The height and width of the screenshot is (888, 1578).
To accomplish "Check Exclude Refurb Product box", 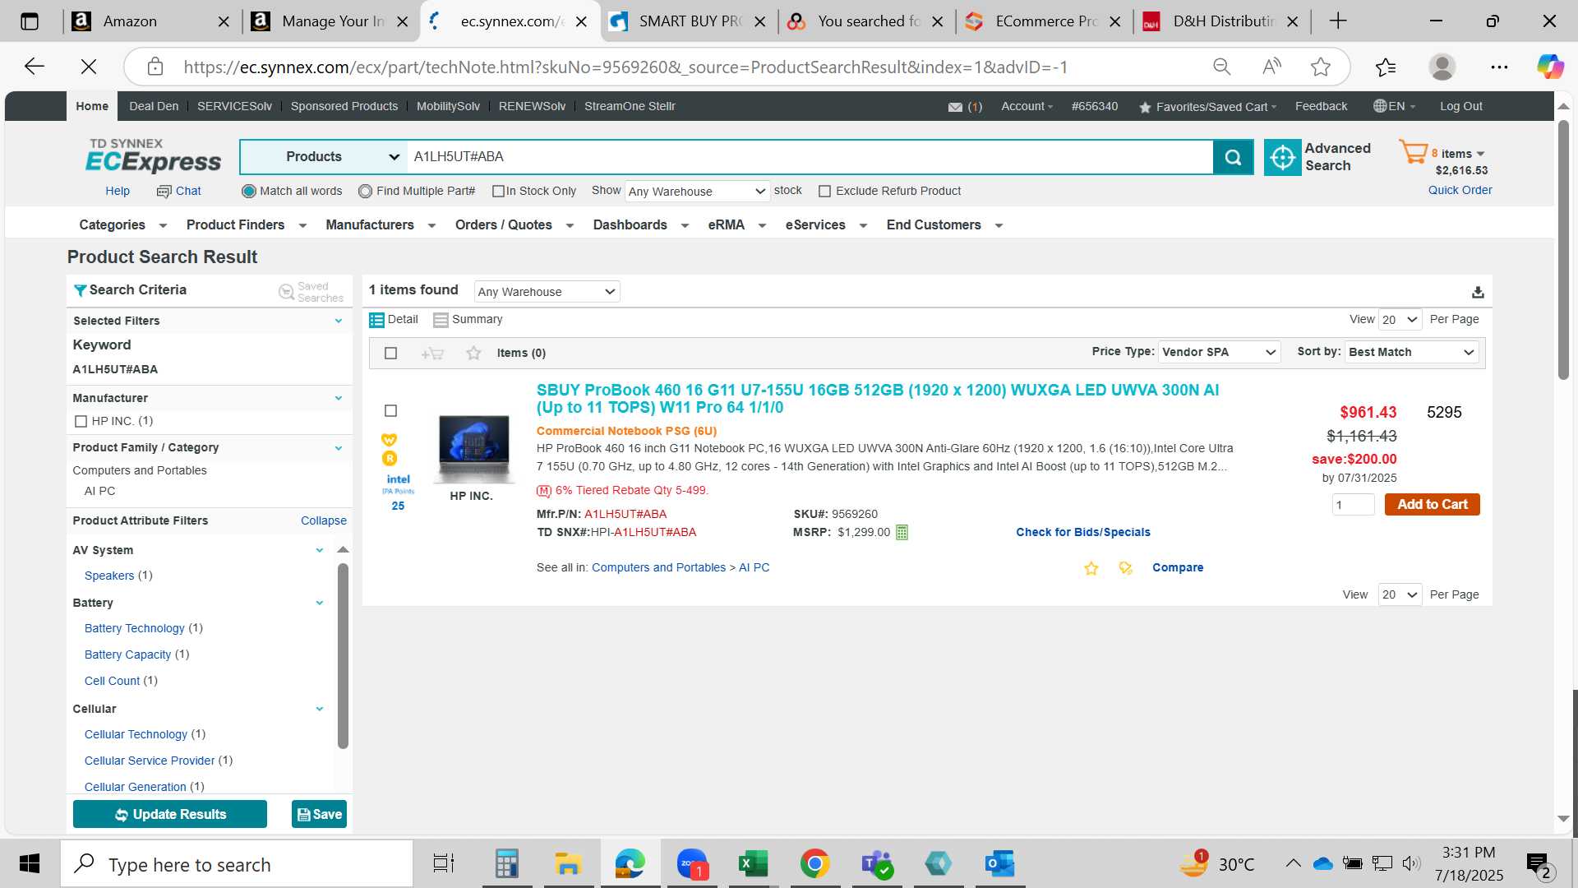I will [825, 192].
